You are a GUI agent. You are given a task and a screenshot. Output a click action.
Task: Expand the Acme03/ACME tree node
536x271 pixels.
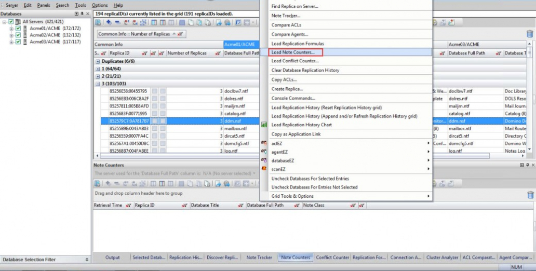tap(11, 42)
